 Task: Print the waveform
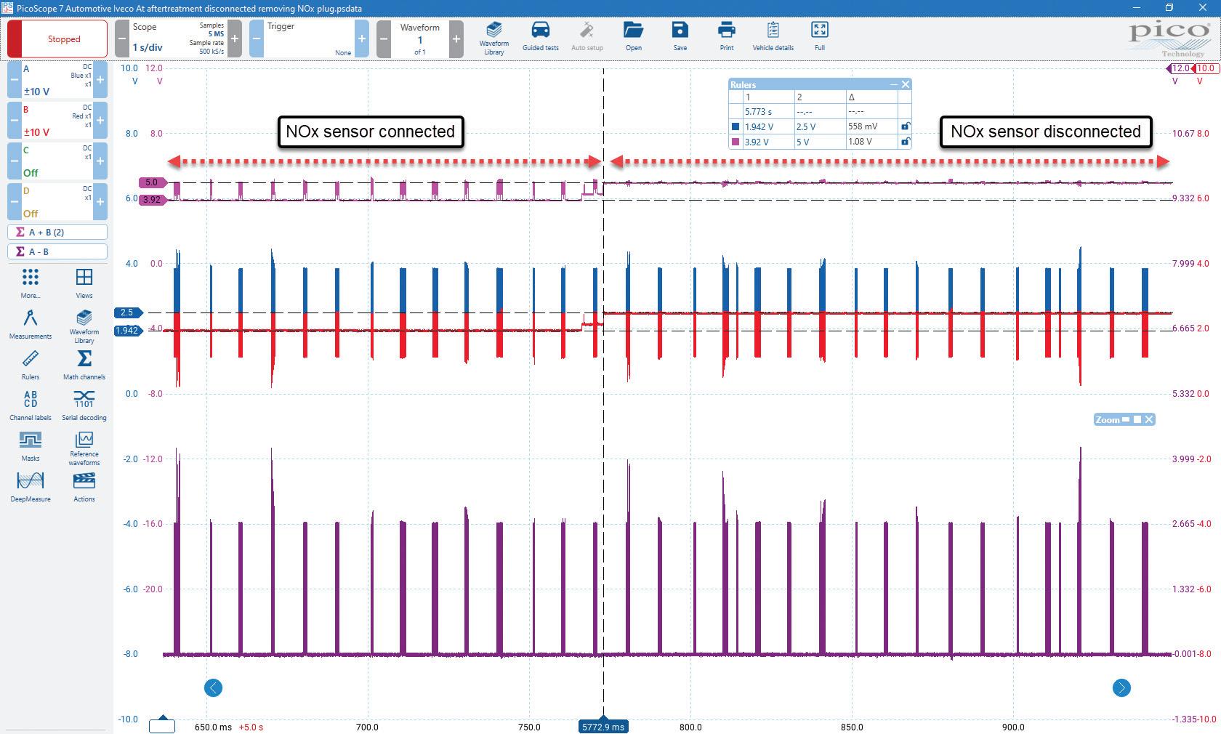[x=726, y=36]
